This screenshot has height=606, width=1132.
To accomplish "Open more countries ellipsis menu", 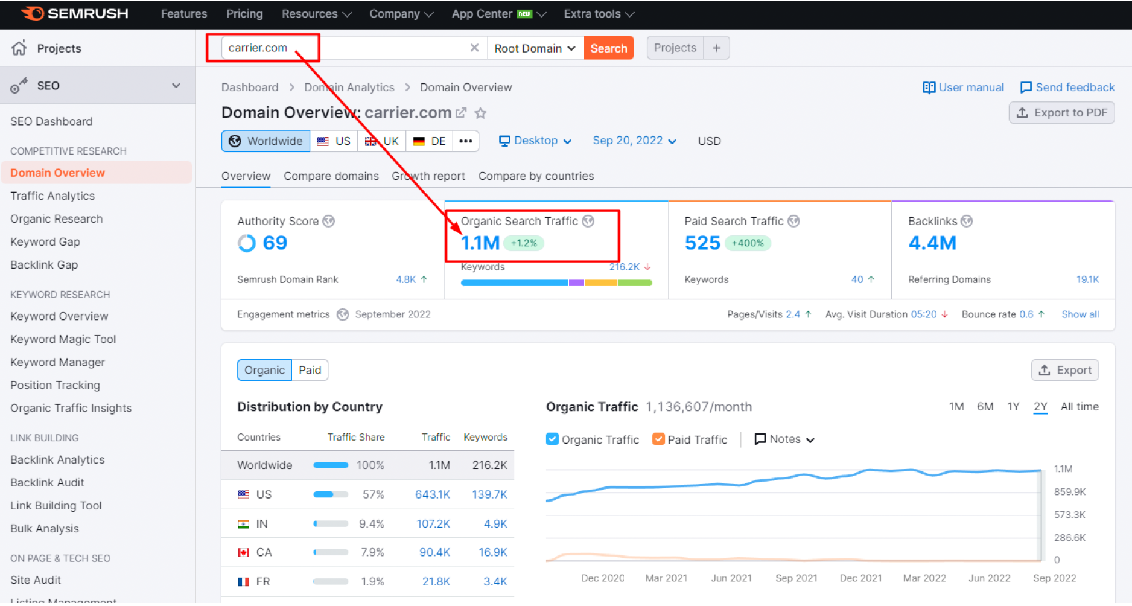I will [x=466, y=141].
